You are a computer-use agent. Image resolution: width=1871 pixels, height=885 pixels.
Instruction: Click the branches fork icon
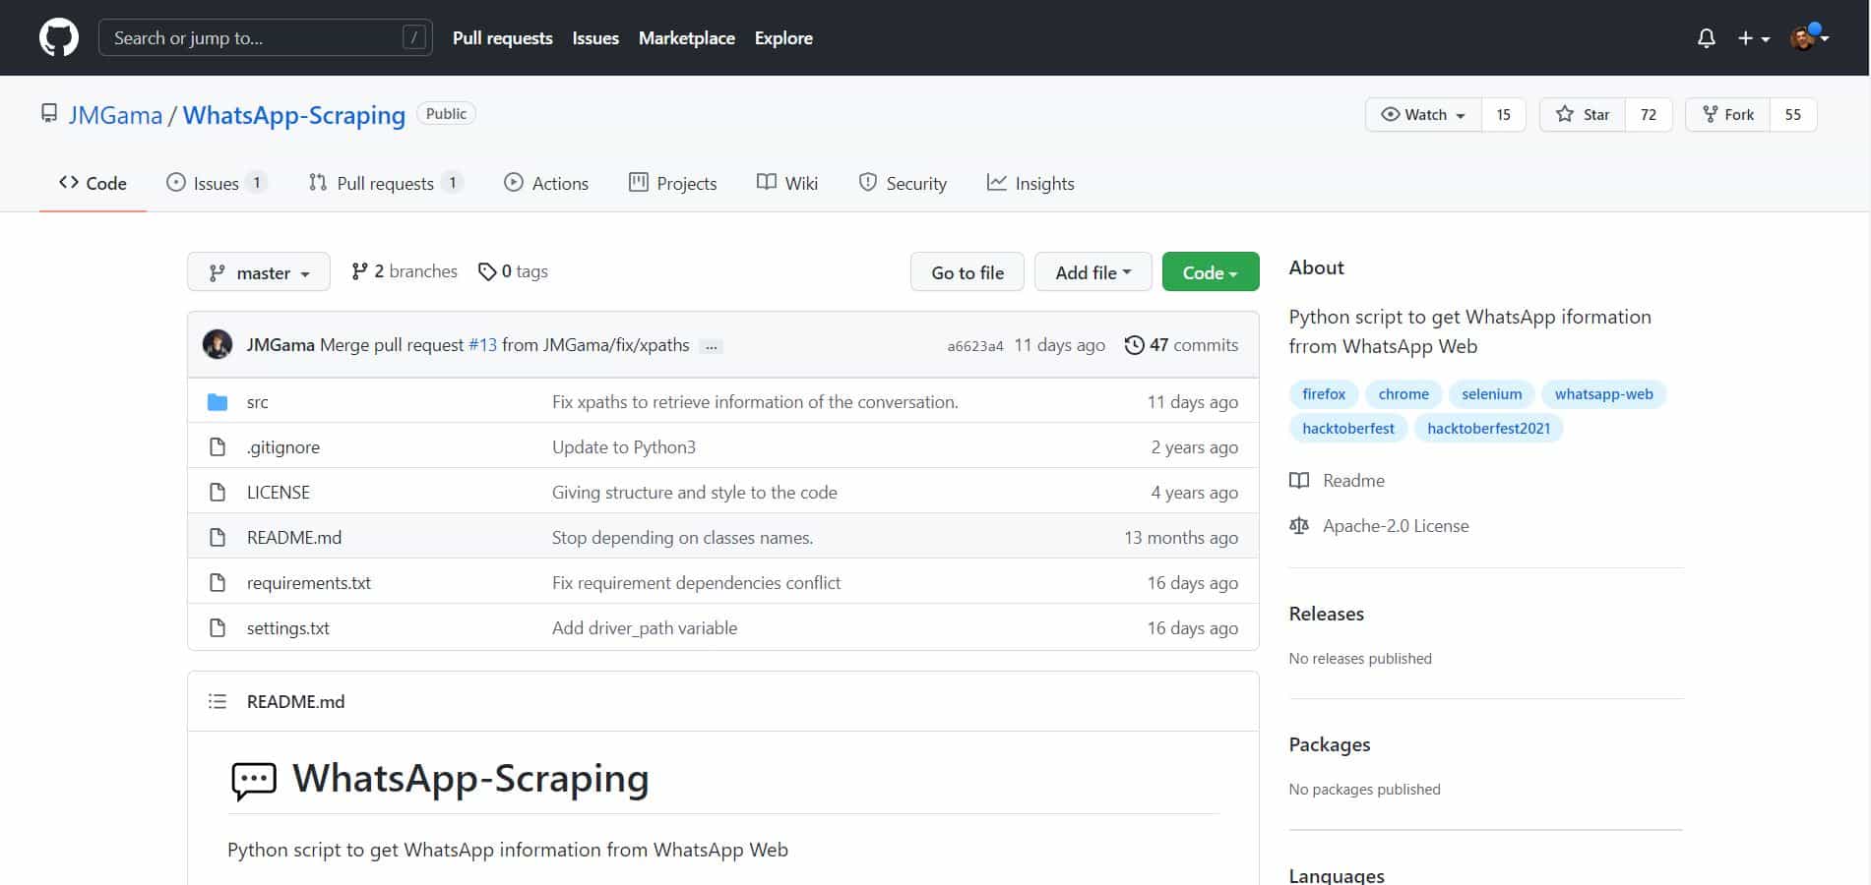click(x=359, y=271)
